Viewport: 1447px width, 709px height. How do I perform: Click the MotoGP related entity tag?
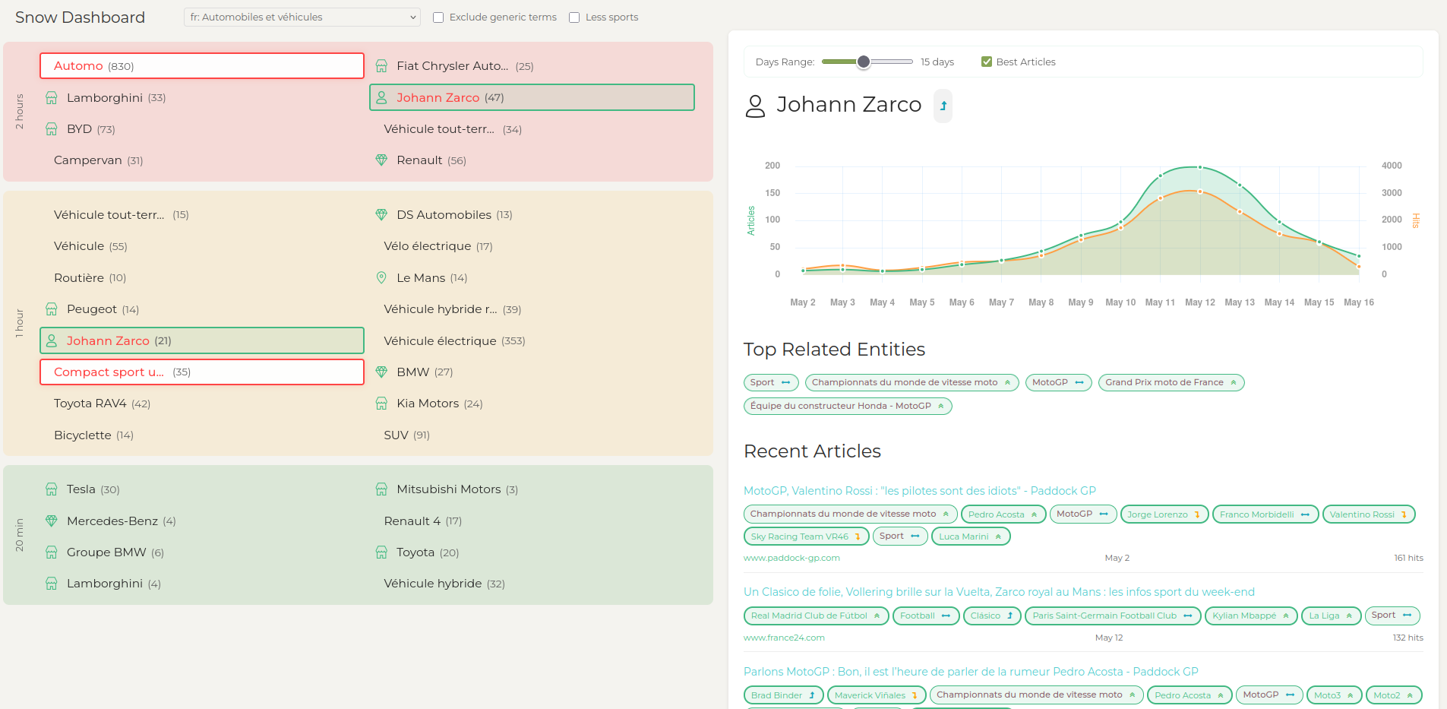pyautogui.click(x=1058, y=382)
